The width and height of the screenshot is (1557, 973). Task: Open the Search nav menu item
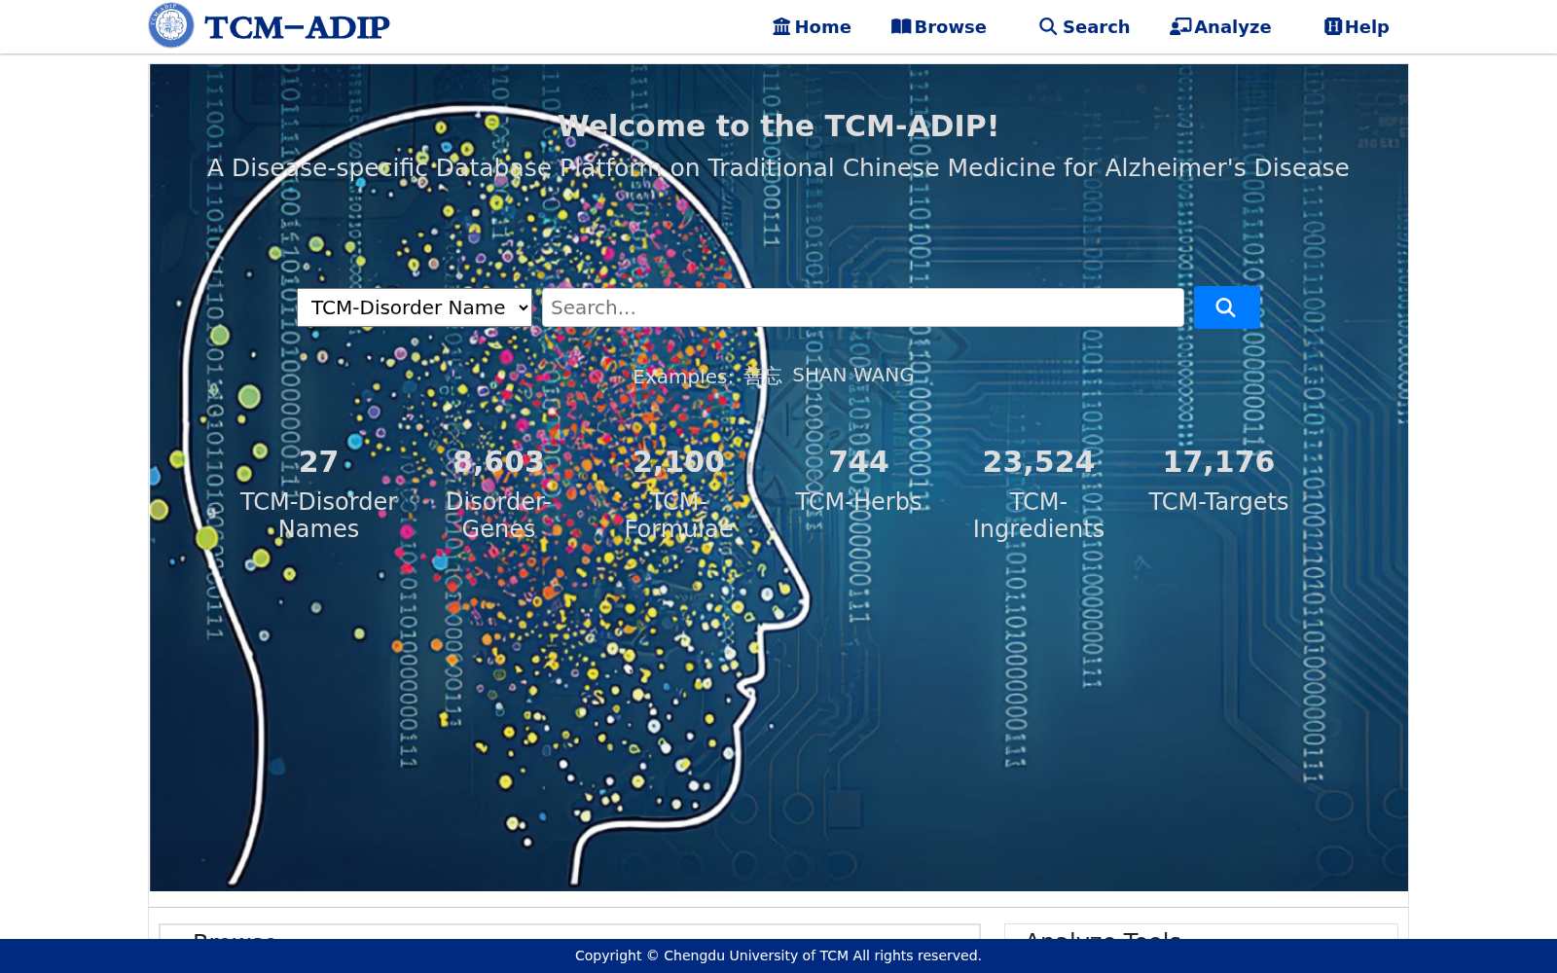[x=1084, y=27]
